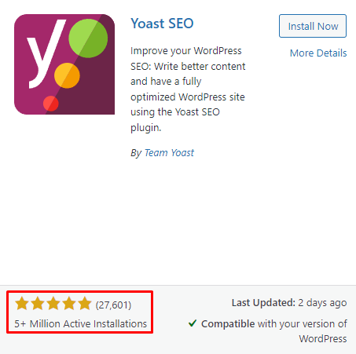Click the green circle in Yoast logo
Screen dimensions: 356x354
(88, 38)
